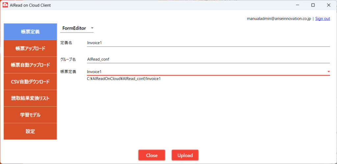Open the 帳票アップロード sidebar tab
337x164 pixels.
(x=30, y=49)
